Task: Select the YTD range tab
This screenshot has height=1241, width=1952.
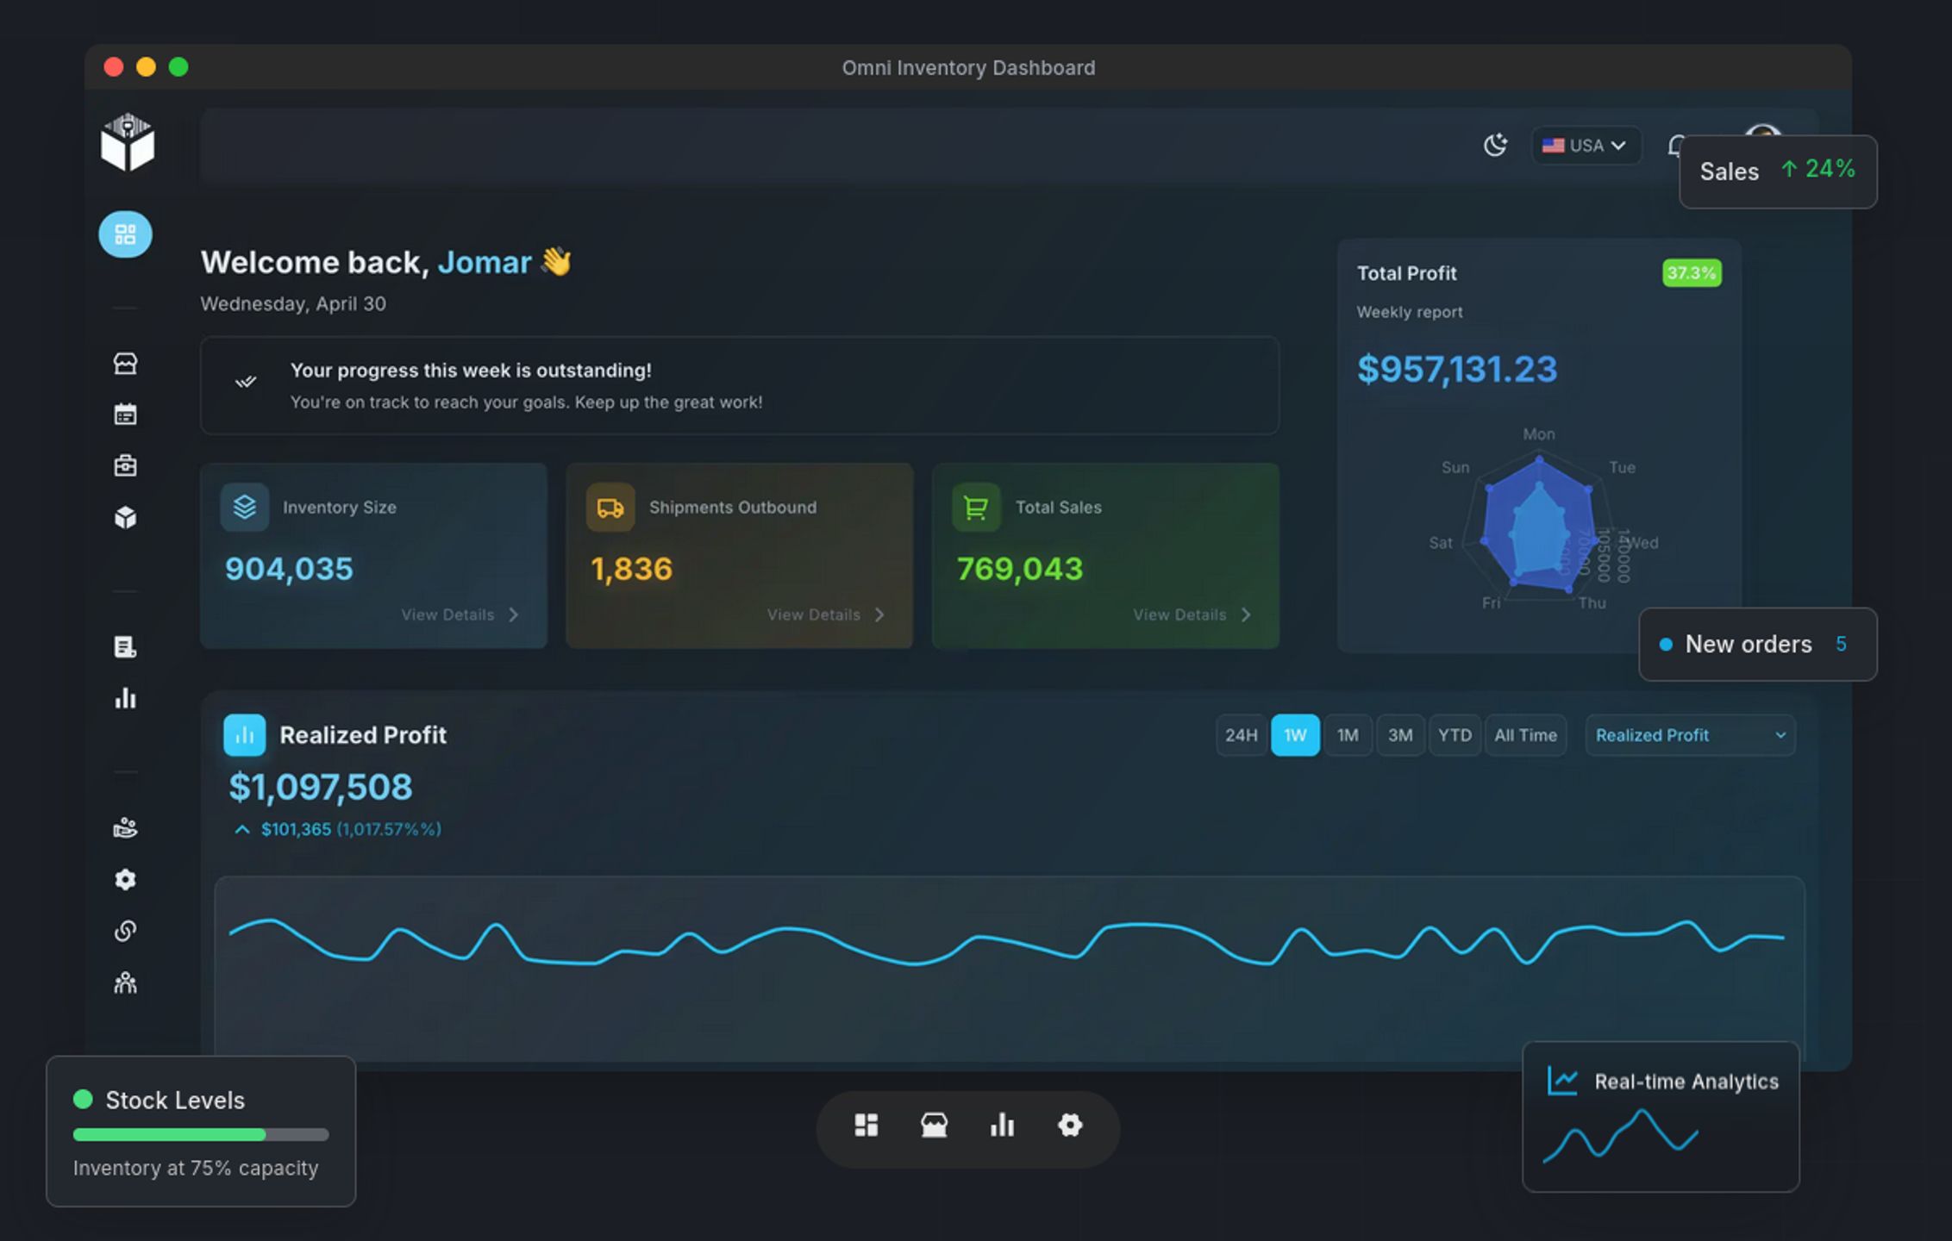Action: pos(1455,735)
